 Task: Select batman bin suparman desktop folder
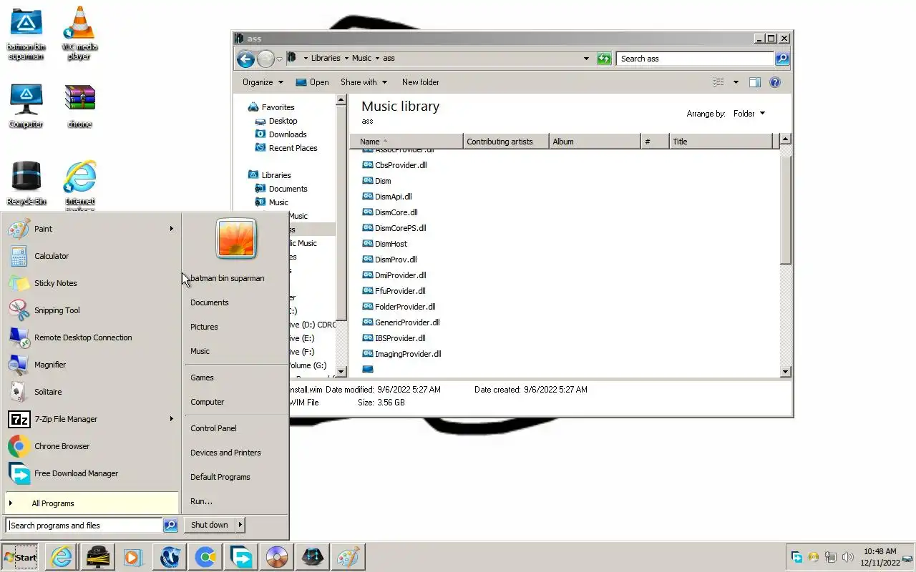26,33
